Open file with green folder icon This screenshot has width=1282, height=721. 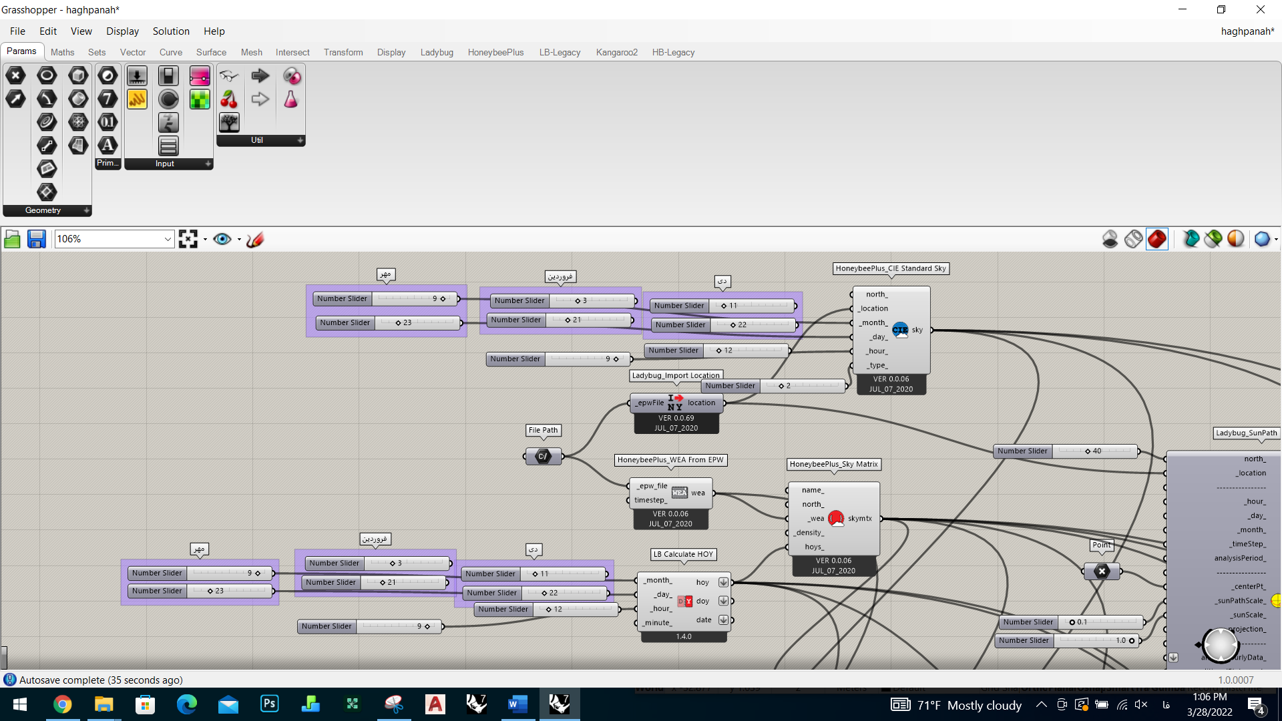(x=12, y=239)
